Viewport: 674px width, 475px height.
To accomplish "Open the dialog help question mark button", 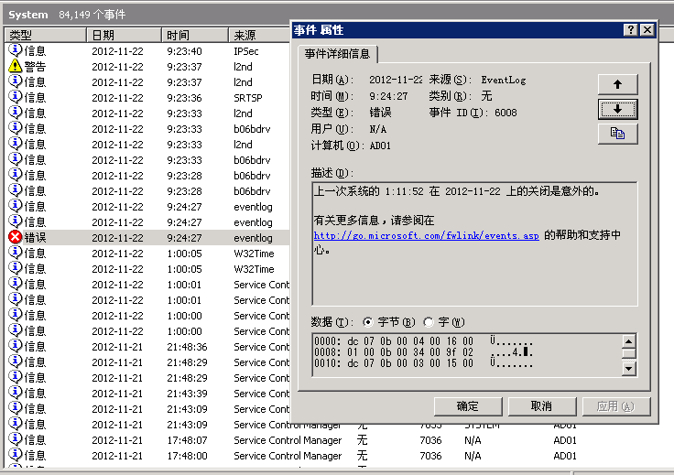I will click(x=630, y=29).
